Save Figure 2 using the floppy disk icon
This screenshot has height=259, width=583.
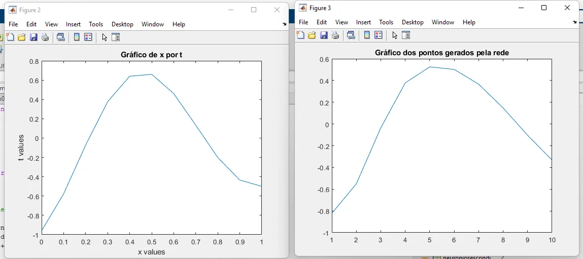tap(33, 37)
